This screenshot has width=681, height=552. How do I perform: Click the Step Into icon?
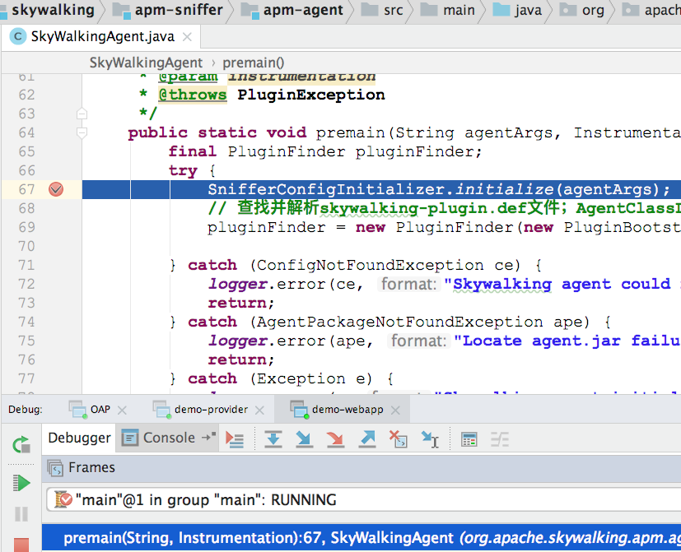click(304, 439)
